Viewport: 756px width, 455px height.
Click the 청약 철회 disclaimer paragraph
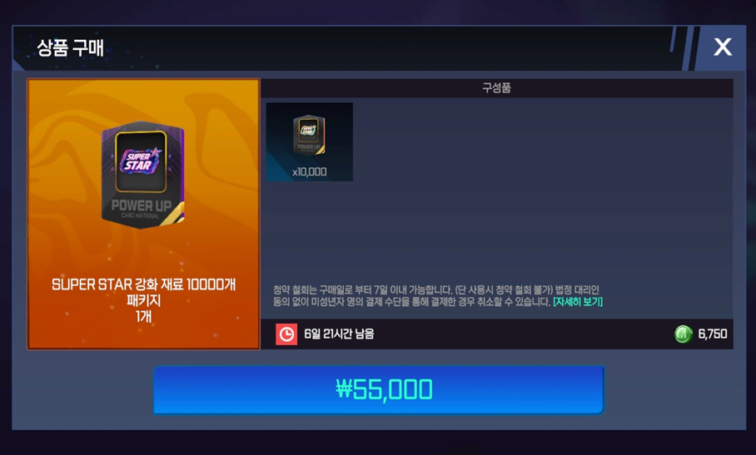click(x=437, y=295)
